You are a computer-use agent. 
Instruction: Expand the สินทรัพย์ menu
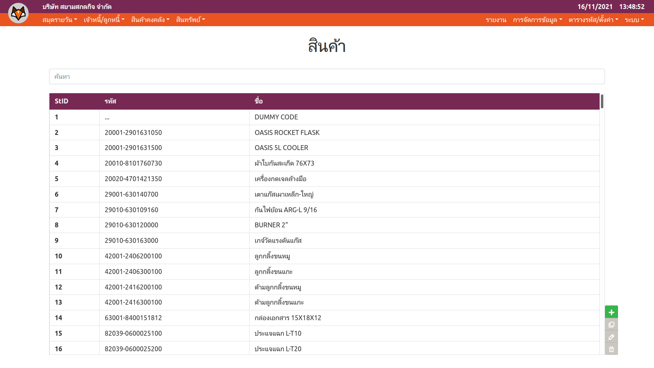[190, 20]
